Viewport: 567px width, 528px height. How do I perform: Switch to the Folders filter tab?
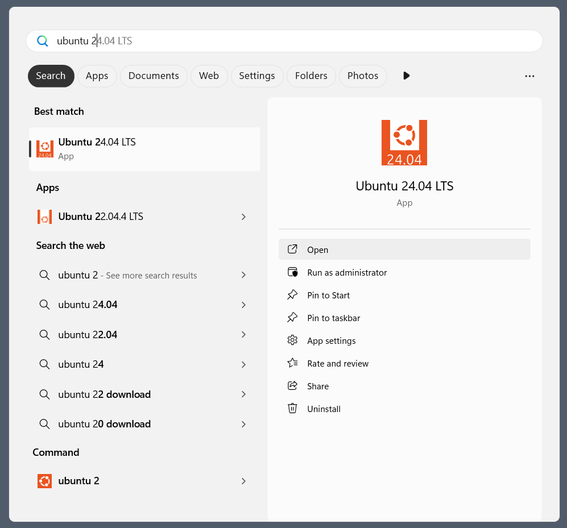point(311,76)
